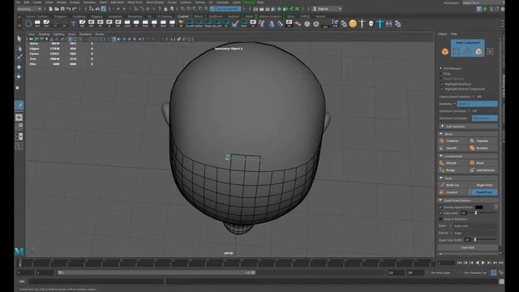This screenshot has width=519, height=292.
Task: Click the active Quad Draw icon in toolbox
Action: [x=19, y=105]
